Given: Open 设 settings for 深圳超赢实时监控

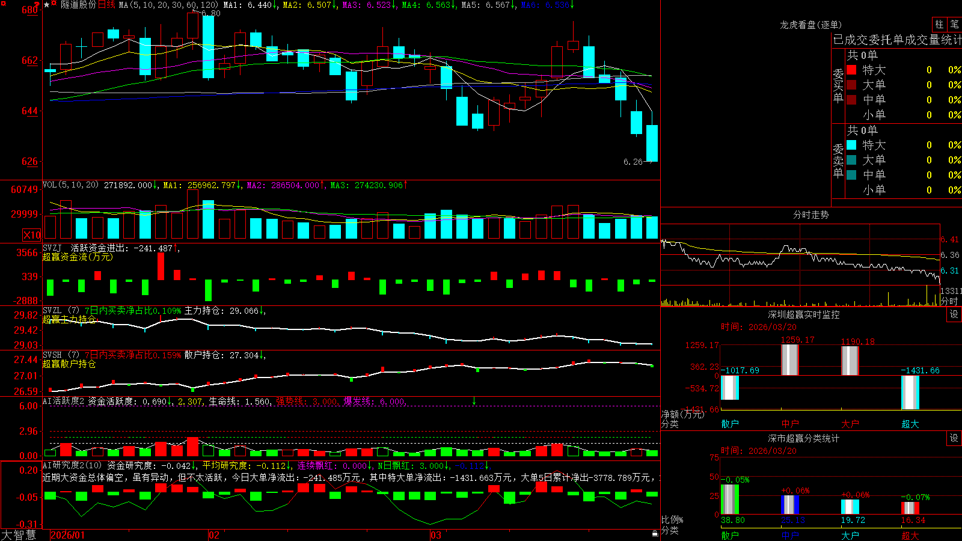Looking at the screenshot, I should pyautogui.click(x=954, y=314).
